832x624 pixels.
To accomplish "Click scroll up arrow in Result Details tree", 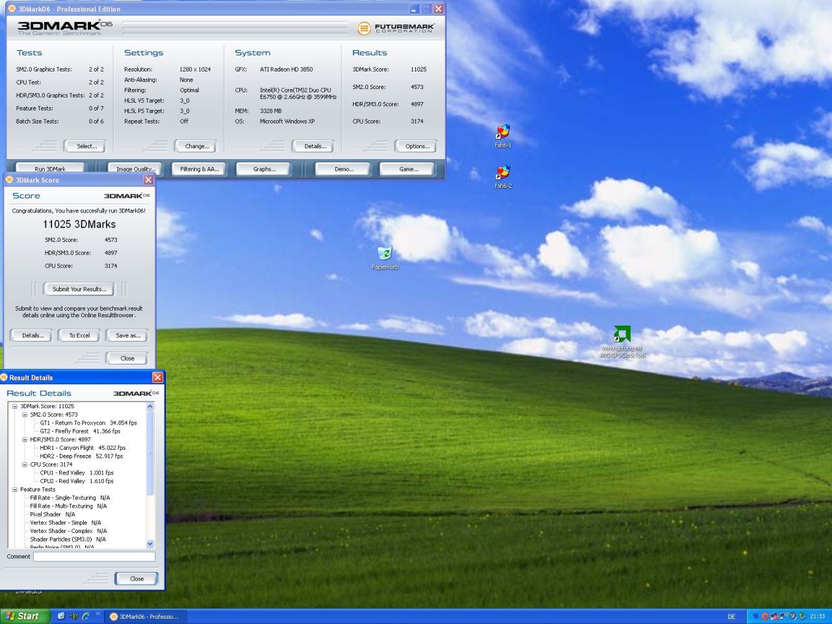I will pyautogui.click(x=150, y=406).
